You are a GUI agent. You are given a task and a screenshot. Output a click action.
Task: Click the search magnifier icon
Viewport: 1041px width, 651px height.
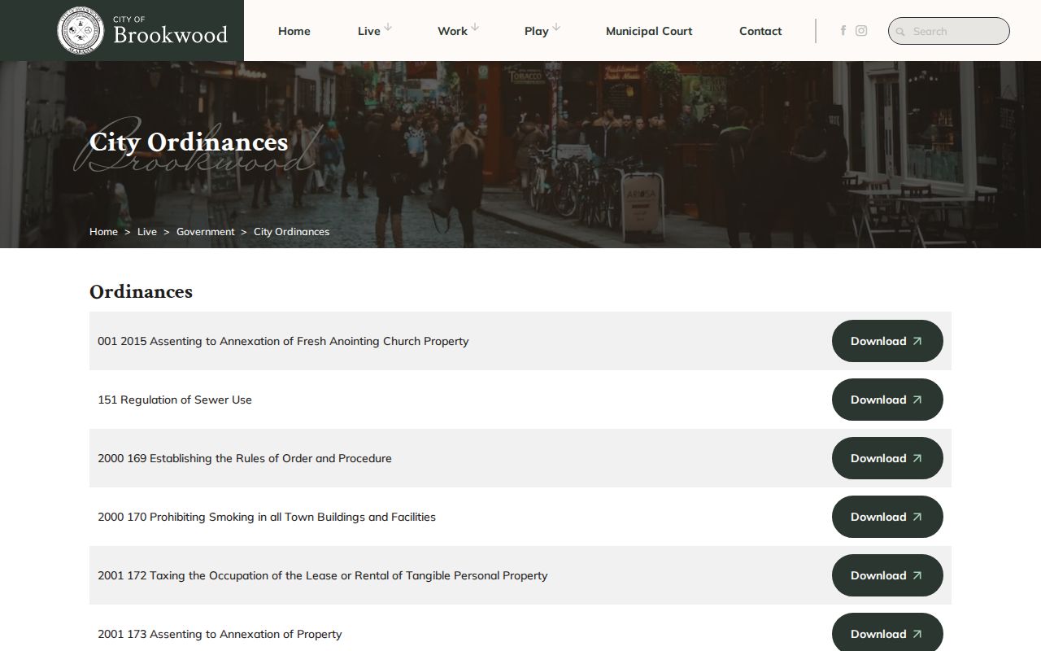point(900,32)
